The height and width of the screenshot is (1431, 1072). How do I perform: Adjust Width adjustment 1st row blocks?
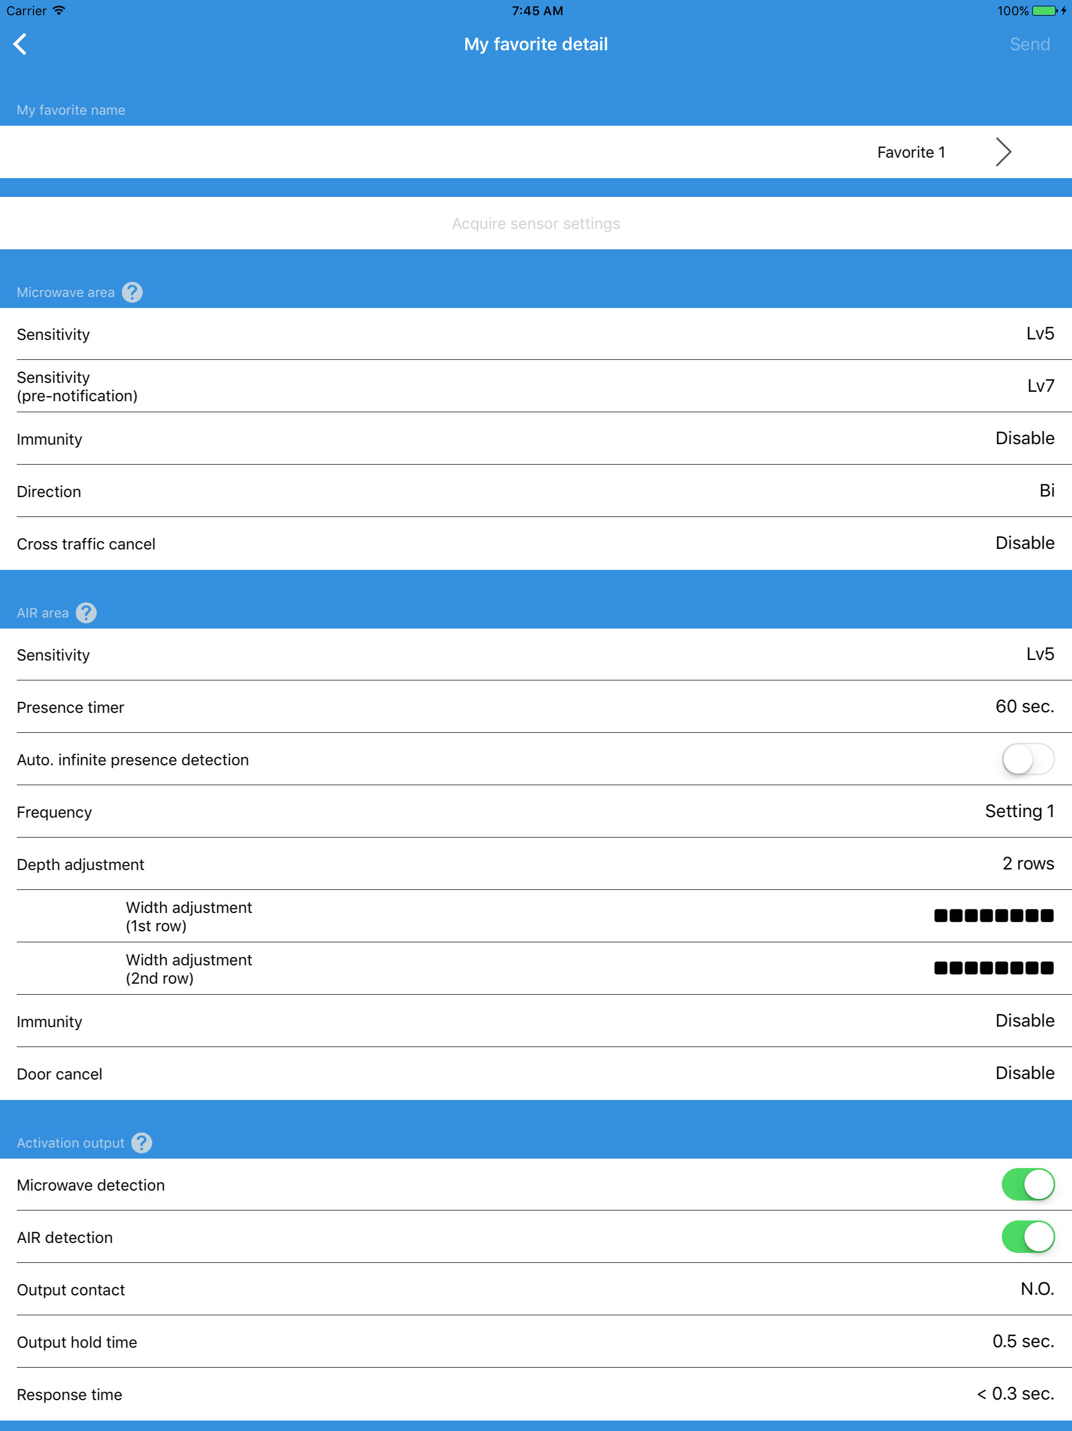(994, 916)
